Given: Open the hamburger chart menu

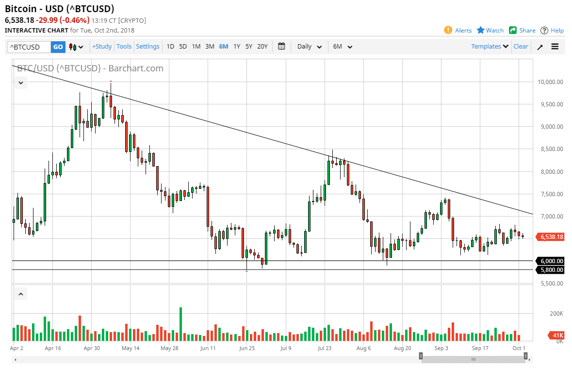Looking at the screenshot, I should pyautogui.click(x=555, y=47).
